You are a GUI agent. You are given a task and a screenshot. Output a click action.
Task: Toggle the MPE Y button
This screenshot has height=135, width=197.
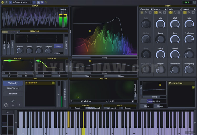[20, 105]
